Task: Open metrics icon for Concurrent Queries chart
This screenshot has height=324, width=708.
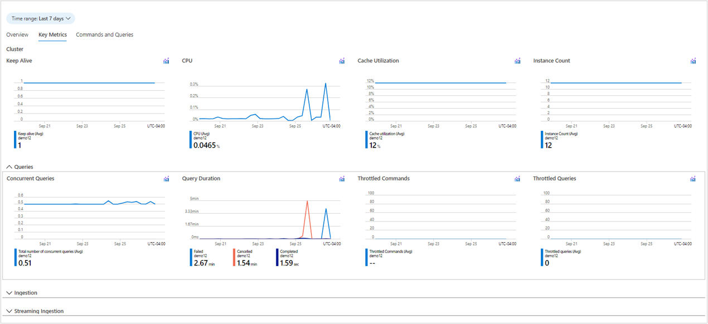Action: click(166, 179)
